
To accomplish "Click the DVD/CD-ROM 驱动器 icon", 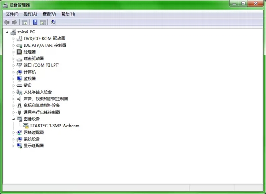I will pyautogui.click(x=19, y=39).
